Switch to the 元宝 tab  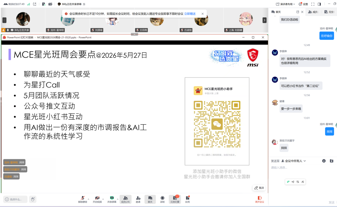tap(330, 12)
